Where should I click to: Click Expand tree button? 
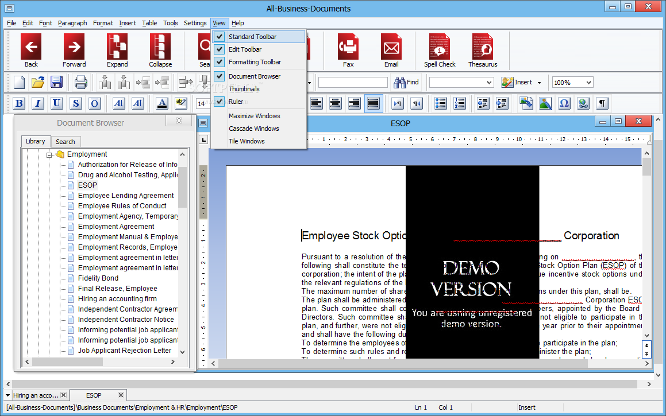[117, 50]
